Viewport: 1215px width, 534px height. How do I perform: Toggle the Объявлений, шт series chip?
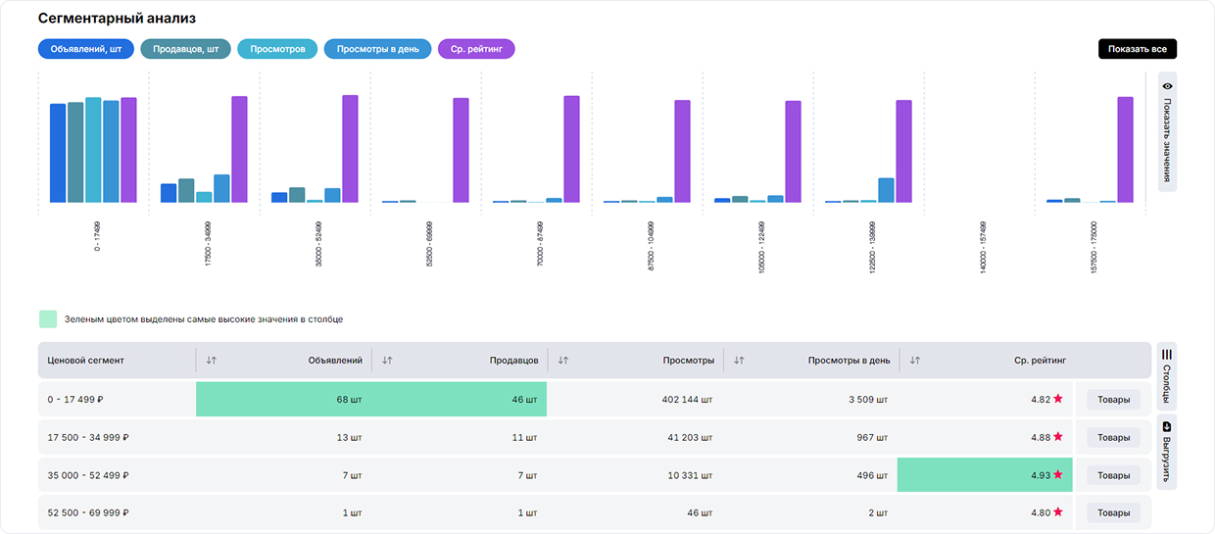(x=86, y=49)
